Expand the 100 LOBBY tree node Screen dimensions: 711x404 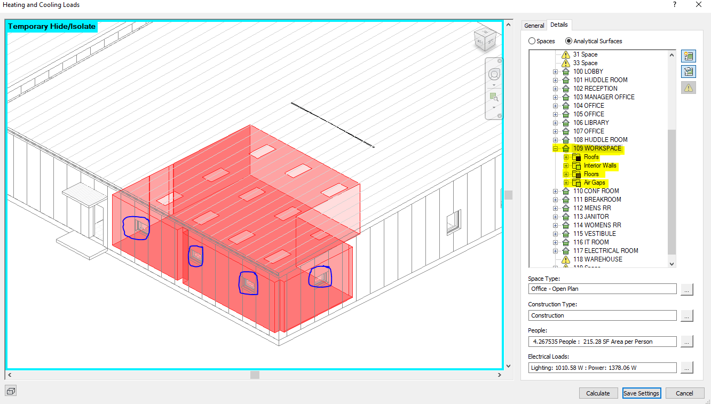tap(555, 72)
